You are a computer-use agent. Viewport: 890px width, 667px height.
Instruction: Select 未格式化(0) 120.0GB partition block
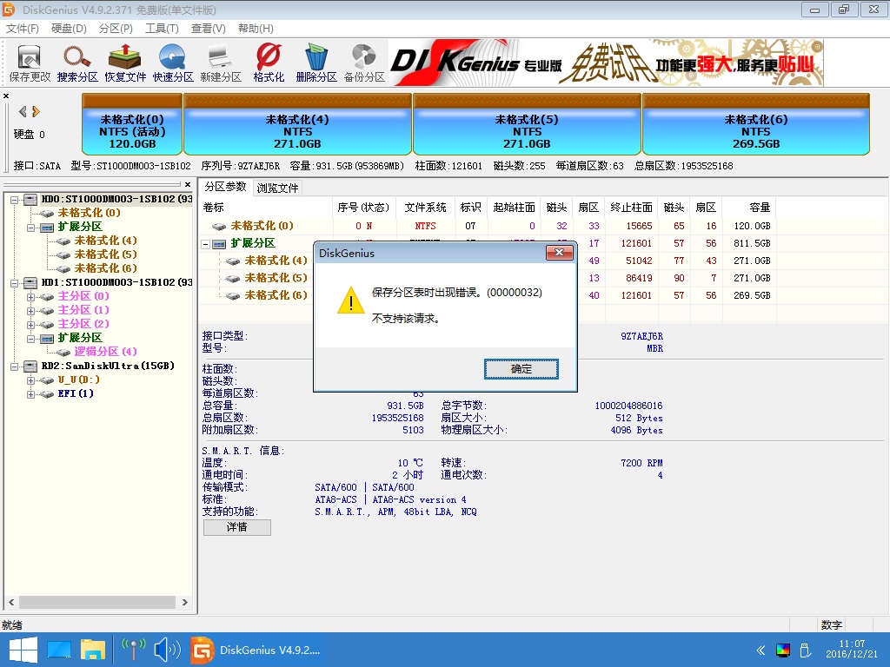point(132,125)
